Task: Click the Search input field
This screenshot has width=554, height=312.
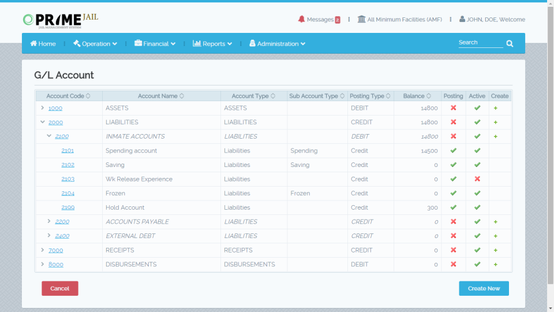Action: 481,42
